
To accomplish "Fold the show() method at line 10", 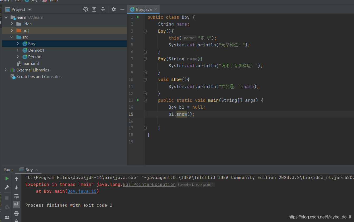I will [145, 79].
